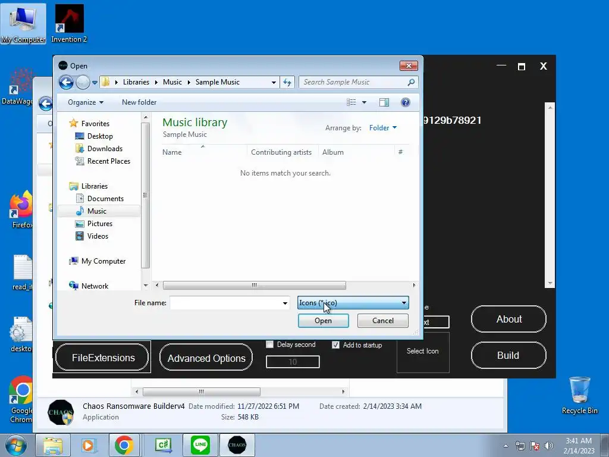Image resolution: width=609 pixels, height=457 pixels.
Task: Click the File name input field
Action: click(x=225, y=303)
